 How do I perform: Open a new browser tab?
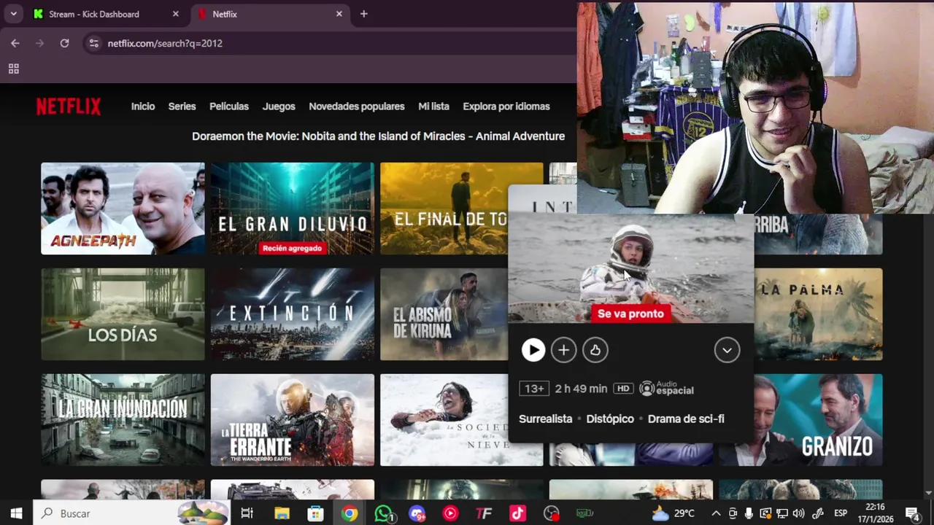[363, 14]
